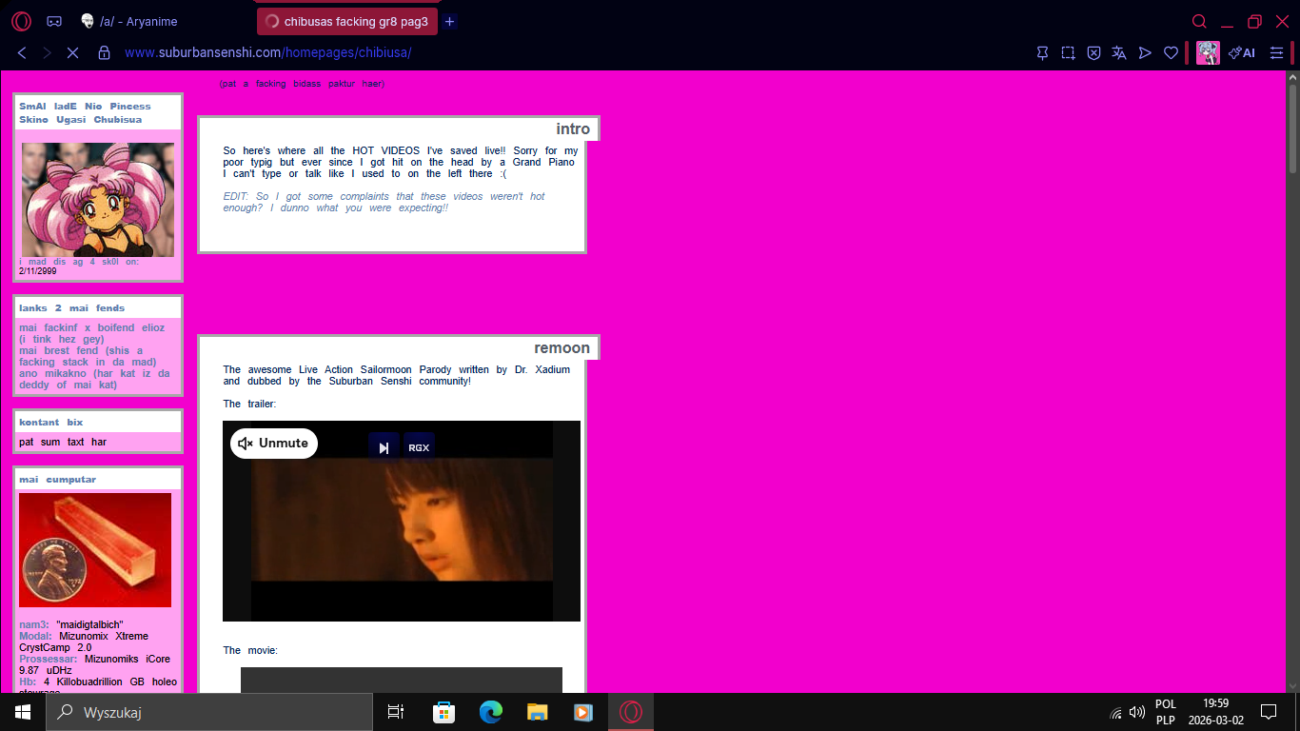Screen dimensions: 1300x731
Task: Open the Easy Setup sliders panel
Action: [x=1277, y=53]
